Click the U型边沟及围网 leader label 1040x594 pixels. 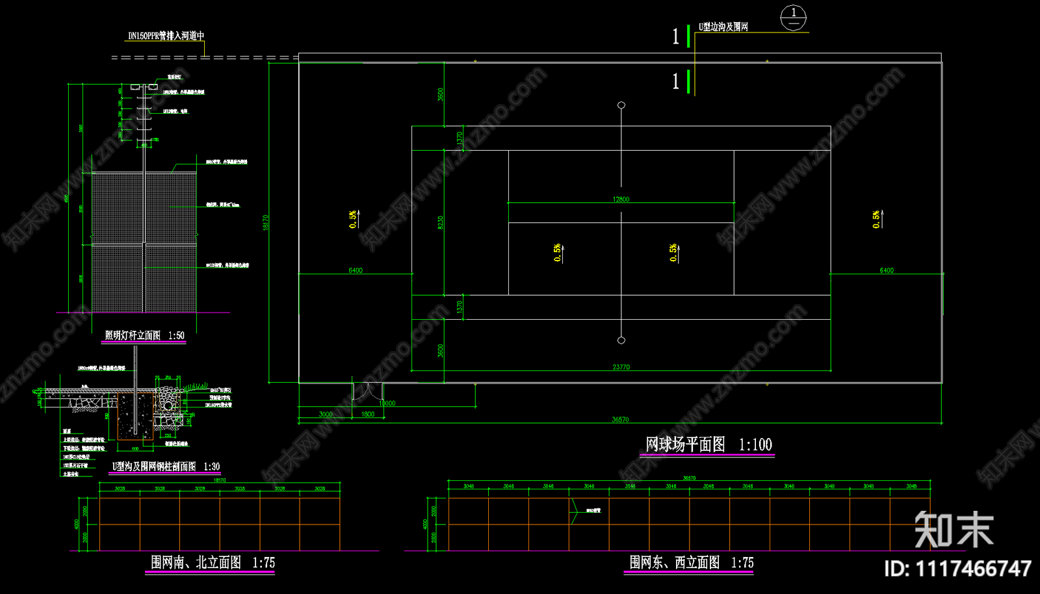coord(723,27)
